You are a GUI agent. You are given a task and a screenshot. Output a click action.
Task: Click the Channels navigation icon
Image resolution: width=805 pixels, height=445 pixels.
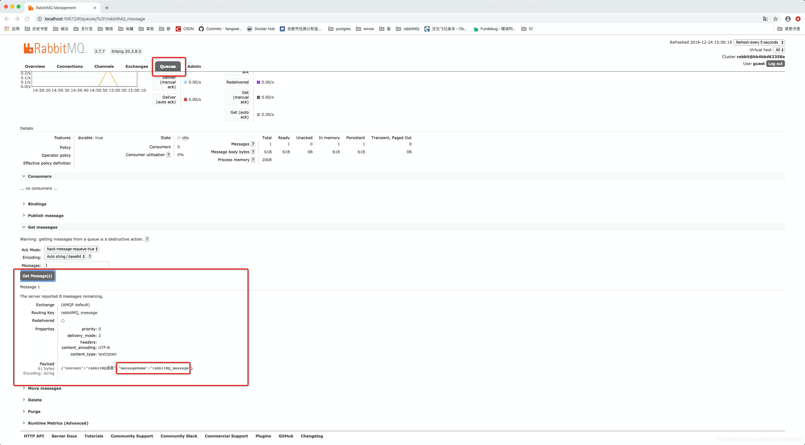(104, 66)
